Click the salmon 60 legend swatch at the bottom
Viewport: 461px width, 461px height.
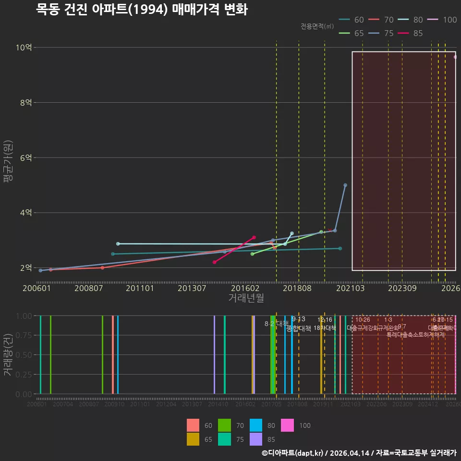coord(193,425)
